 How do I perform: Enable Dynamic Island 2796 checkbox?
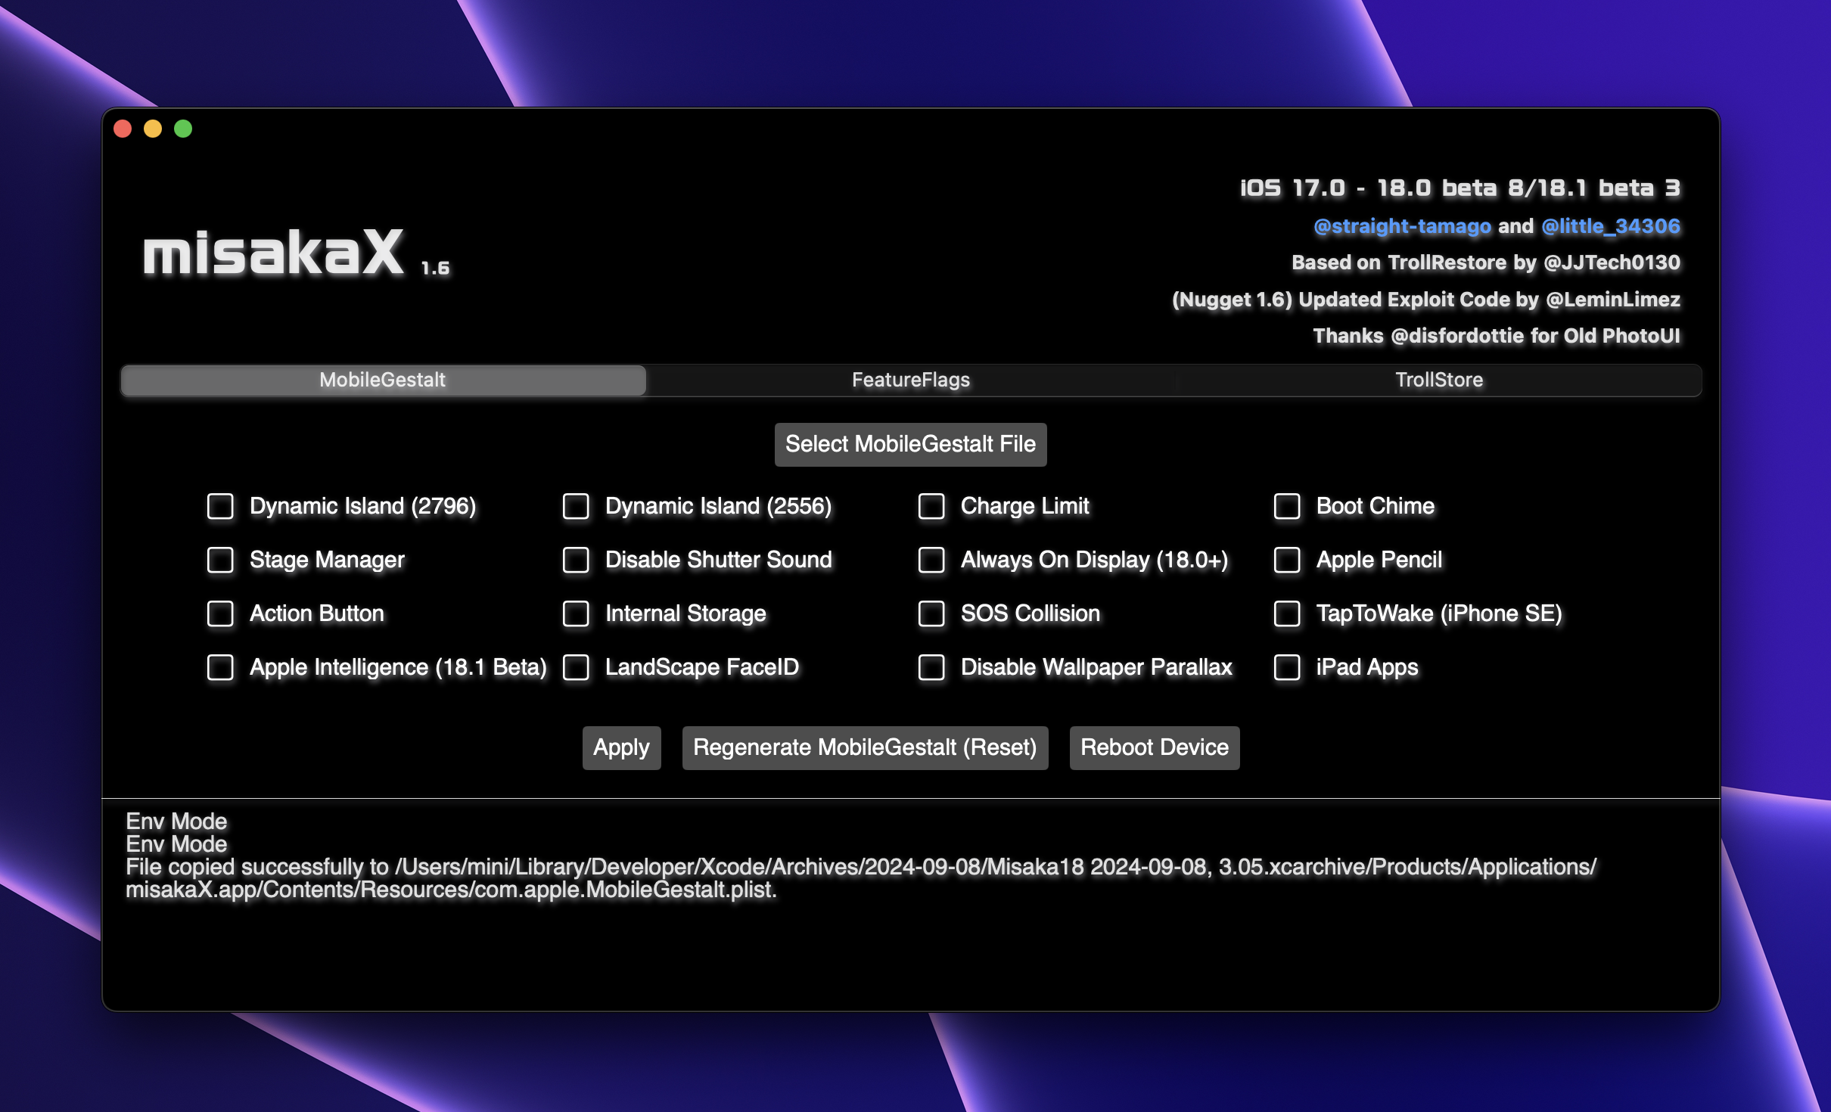[221, 506]
